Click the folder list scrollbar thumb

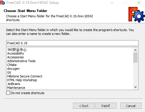136,57
